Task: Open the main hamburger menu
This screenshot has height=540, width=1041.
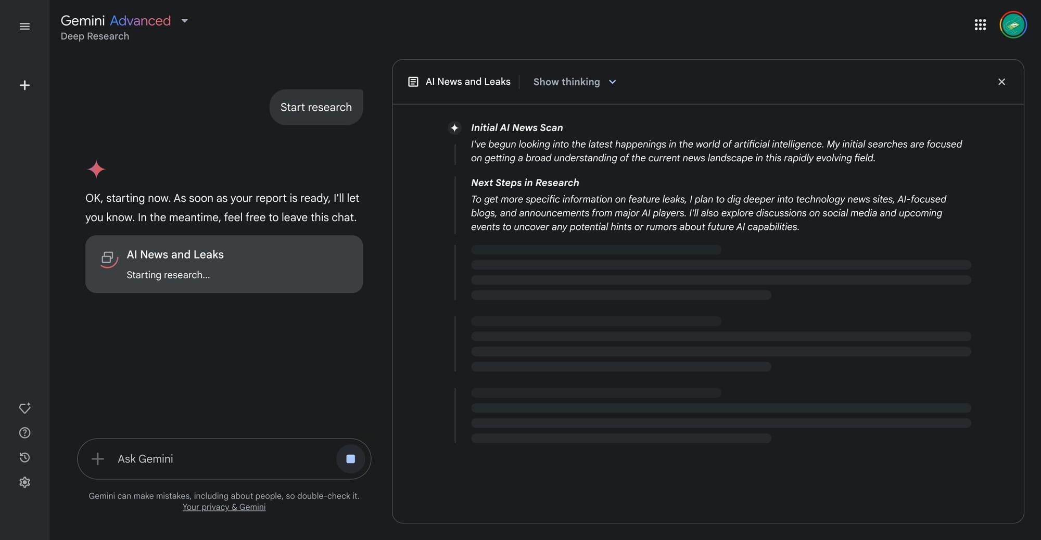Action: click(x=24, y=27)
